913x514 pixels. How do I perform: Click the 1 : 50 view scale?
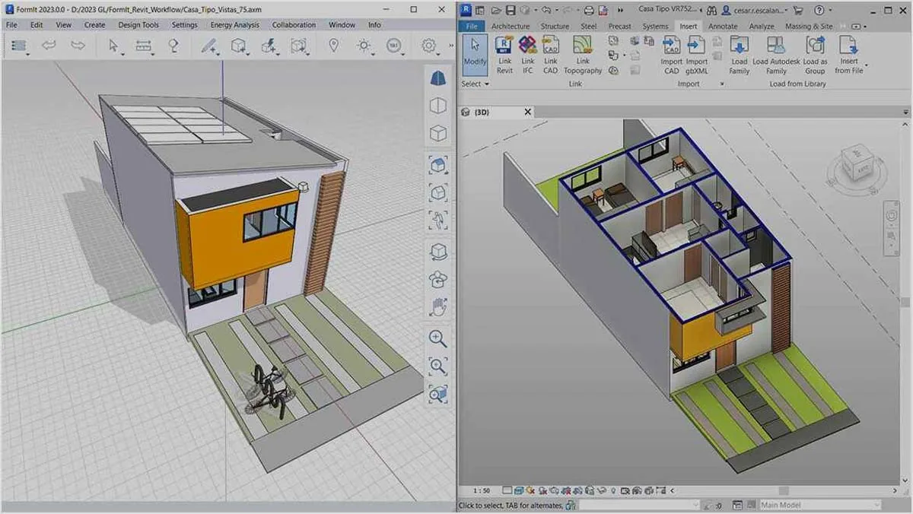tap(481, 491)
